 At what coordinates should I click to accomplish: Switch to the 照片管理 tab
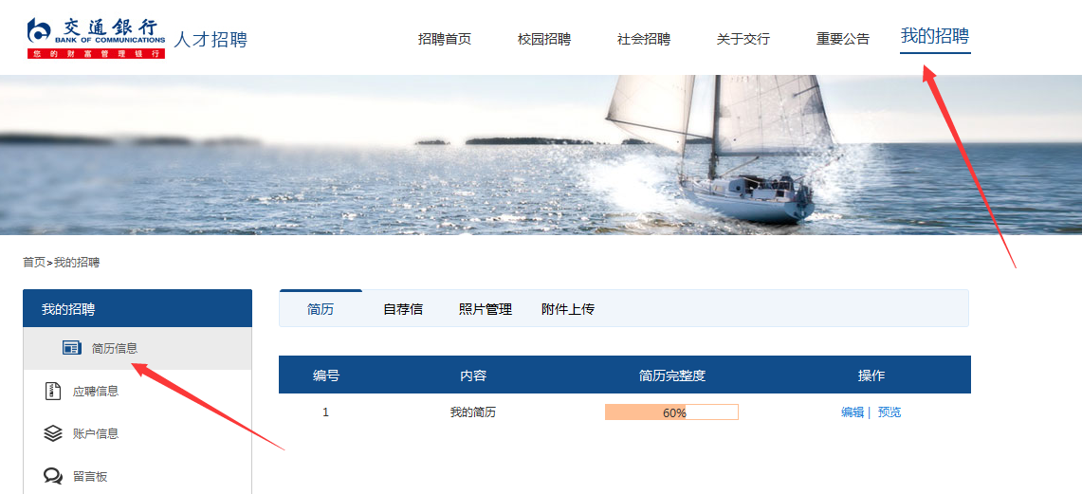486,309
